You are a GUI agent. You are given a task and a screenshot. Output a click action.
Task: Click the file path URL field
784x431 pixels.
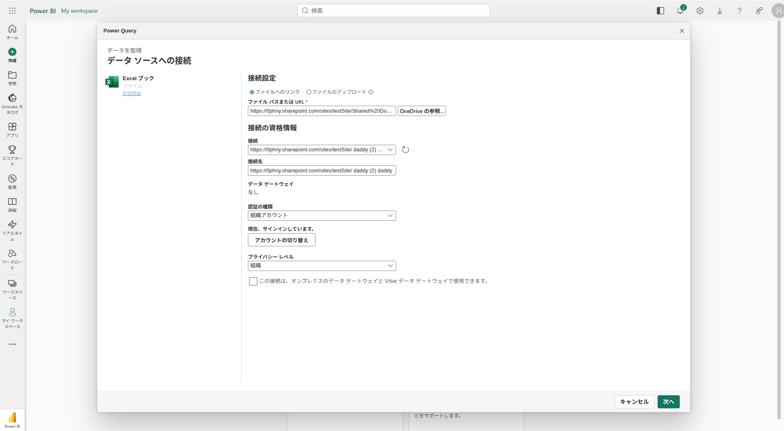tap(322, 111)
